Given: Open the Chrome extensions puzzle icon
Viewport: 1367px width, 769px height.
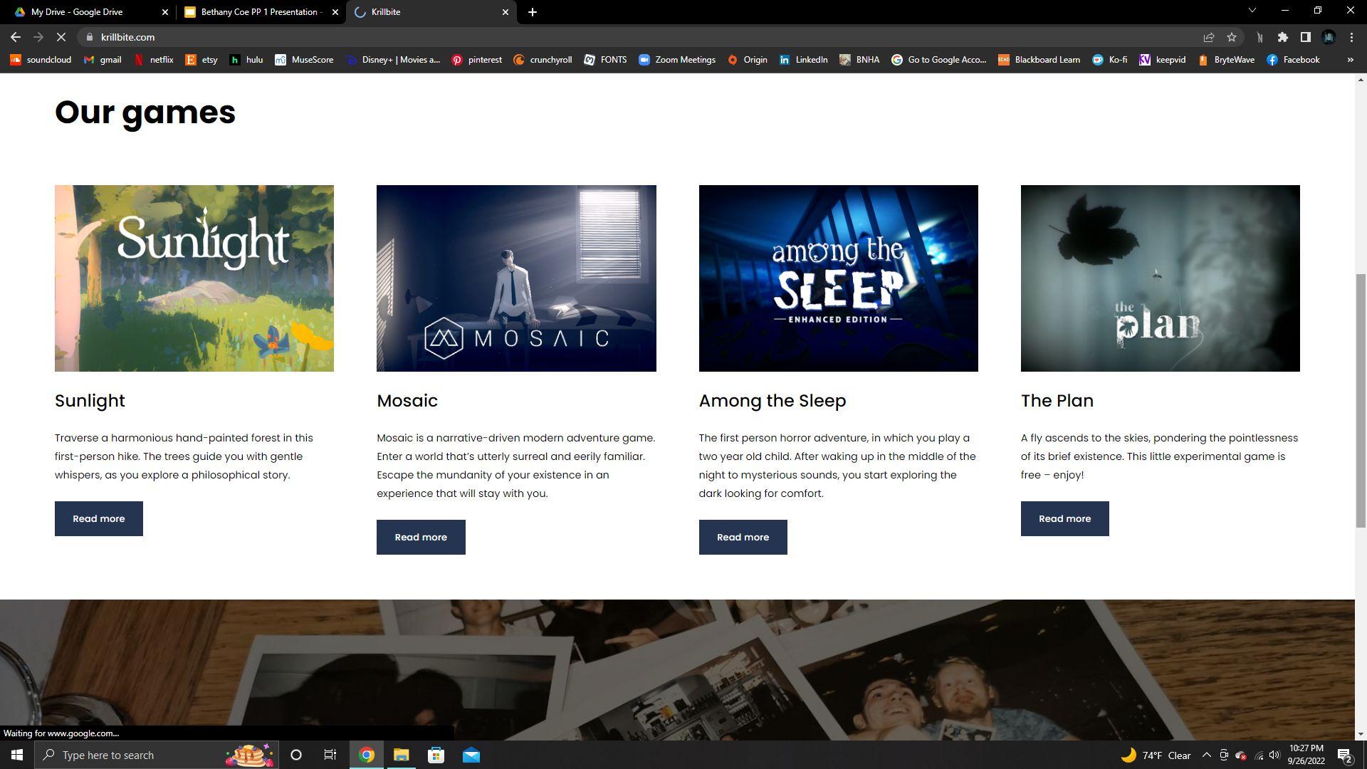Looking at the screenshot, I should click(x=1282, y=37).
